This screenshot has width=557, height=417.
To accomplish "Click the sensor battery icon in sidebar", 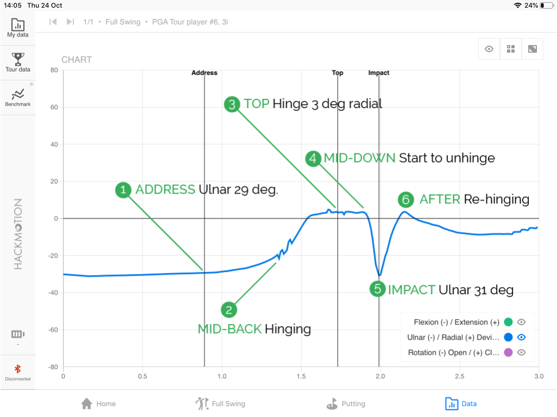I will click(x=18, y=334).
